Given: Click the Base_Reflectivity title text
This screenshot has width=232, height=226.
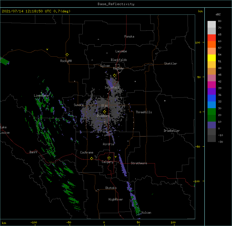Looking at the screenshot, I should (116, 4).
